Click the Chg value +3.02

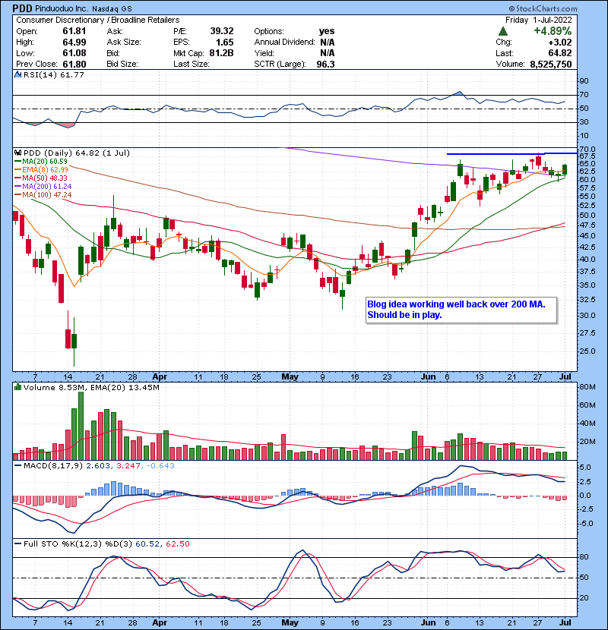[559, 42]
